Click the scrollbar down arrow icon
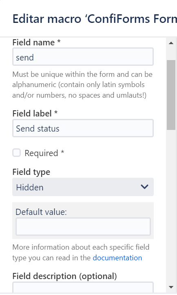The height and width of the screenshot is (295, 177). pyautogui.click(x=171, y=287)
